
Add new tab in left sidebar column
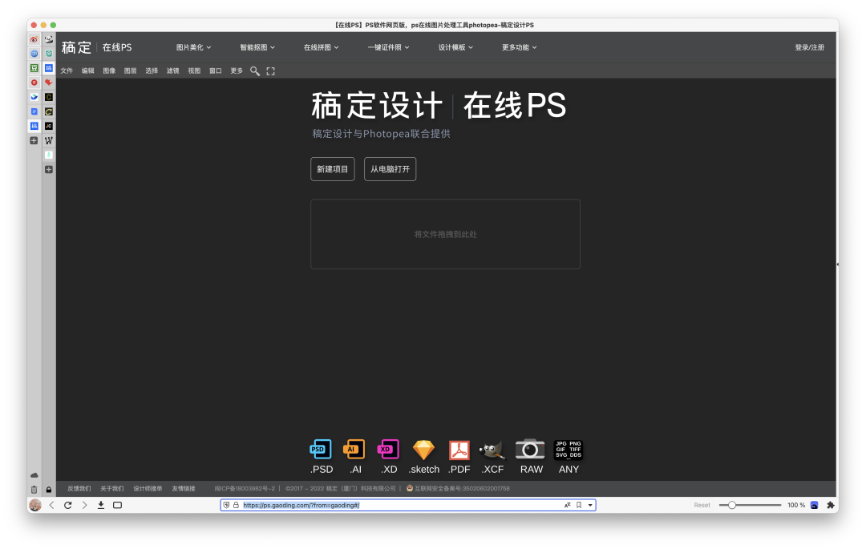pos(34,141)
